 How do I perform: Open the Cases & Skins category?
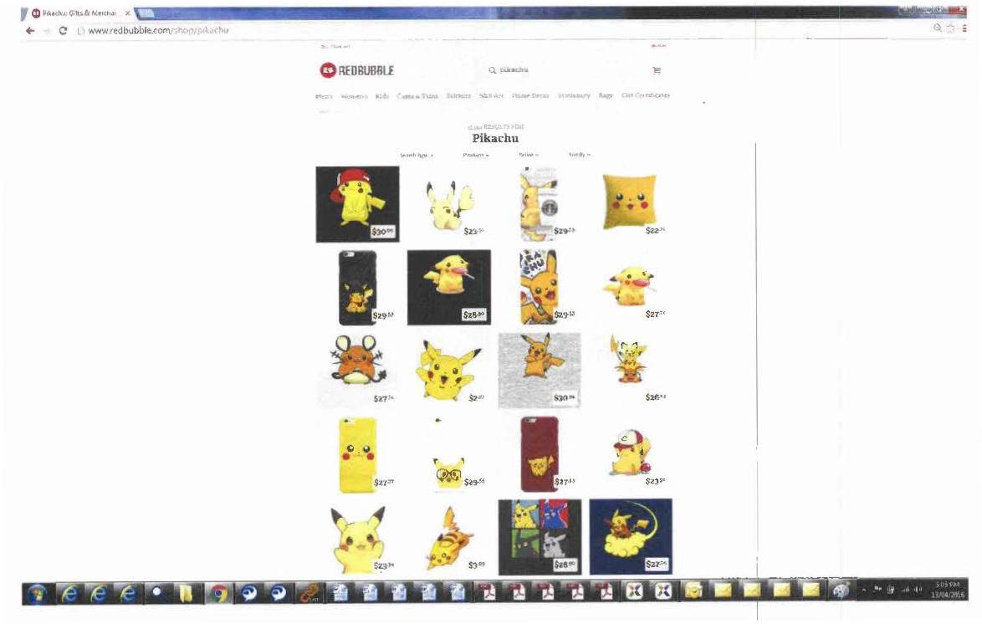(417, 96)
